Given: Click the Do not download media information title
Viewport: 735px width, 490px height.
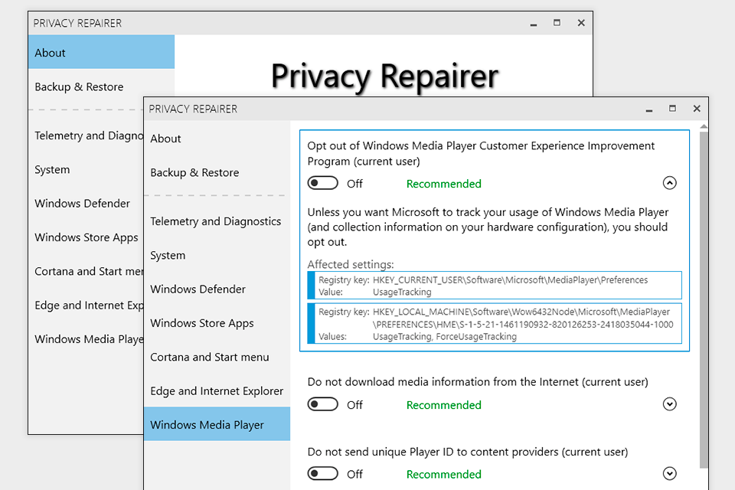Looking at the screenshot, I should 478,382.
